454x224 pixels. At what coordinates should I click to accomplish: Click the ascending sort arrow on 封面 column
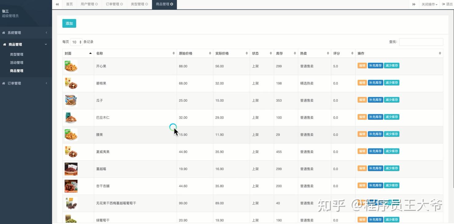point(90,53)
